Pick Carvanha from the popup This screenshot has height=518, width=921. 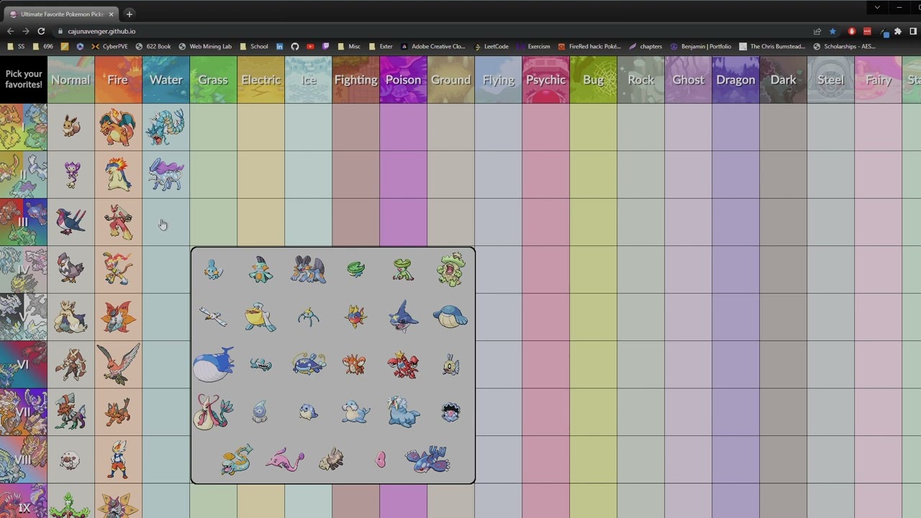coord(355,317)
